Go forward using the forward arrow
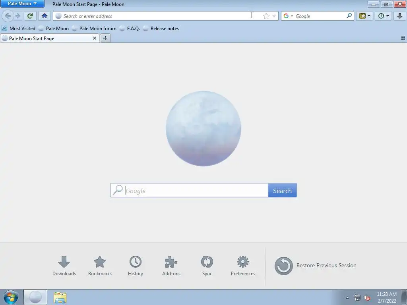Screen dimensions: 407x305 18,16
